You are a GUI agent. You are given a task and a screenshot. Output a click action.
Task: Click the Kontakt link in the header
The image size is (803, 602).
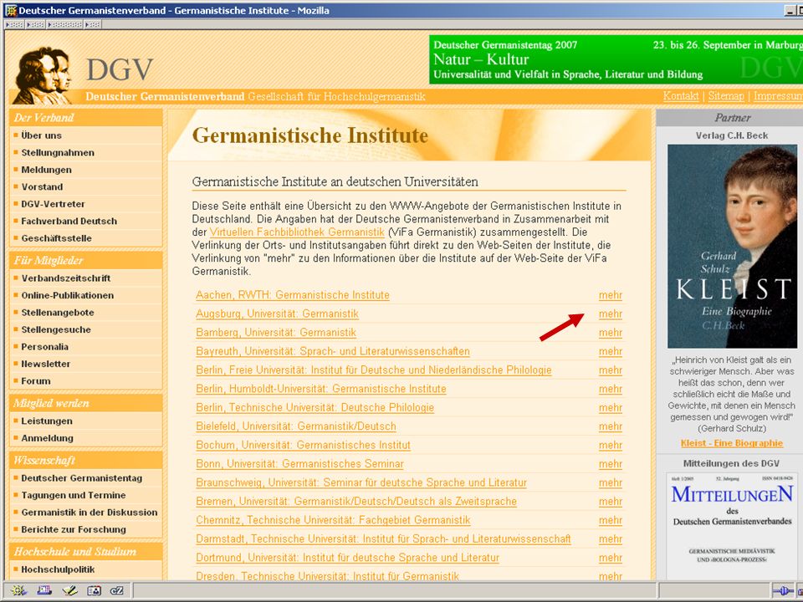(x=681, y=95)
